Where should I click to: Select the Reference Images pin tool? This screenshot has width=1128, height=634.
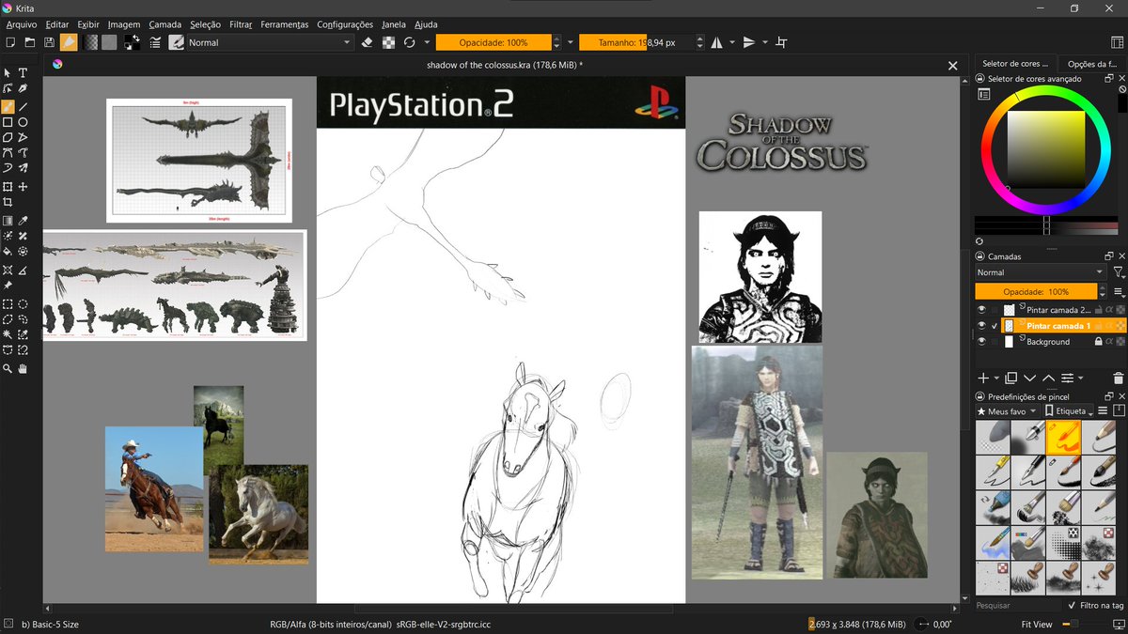[x=8, y=286]
